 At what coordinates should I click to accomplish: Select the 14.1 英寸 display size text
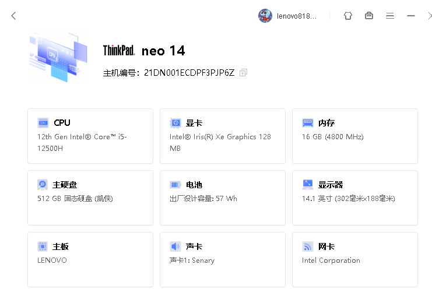pos(348,199)
